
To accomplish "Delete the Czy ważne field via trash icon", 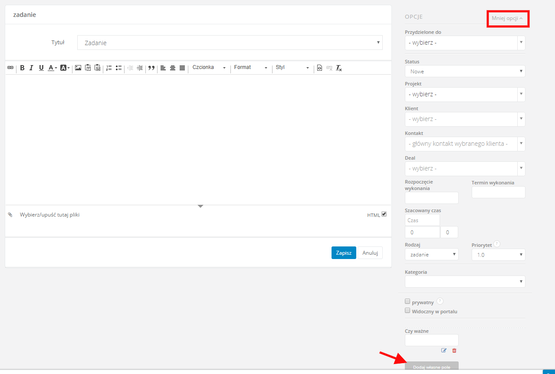I will [454, 350].
